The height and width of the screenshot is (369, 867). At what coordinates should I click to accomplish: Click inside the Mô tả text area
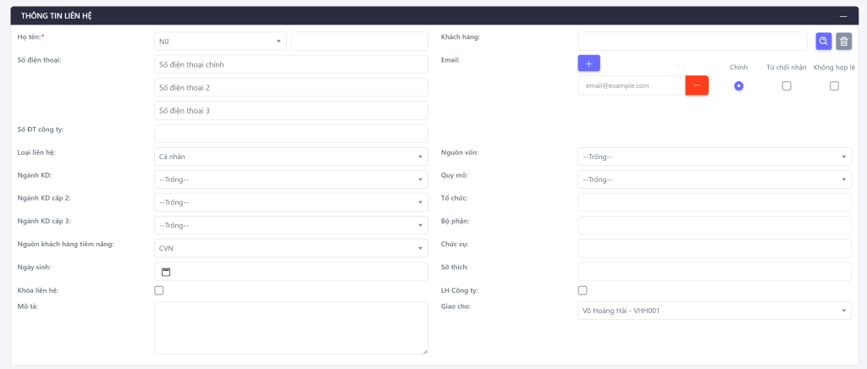point(290,328)
